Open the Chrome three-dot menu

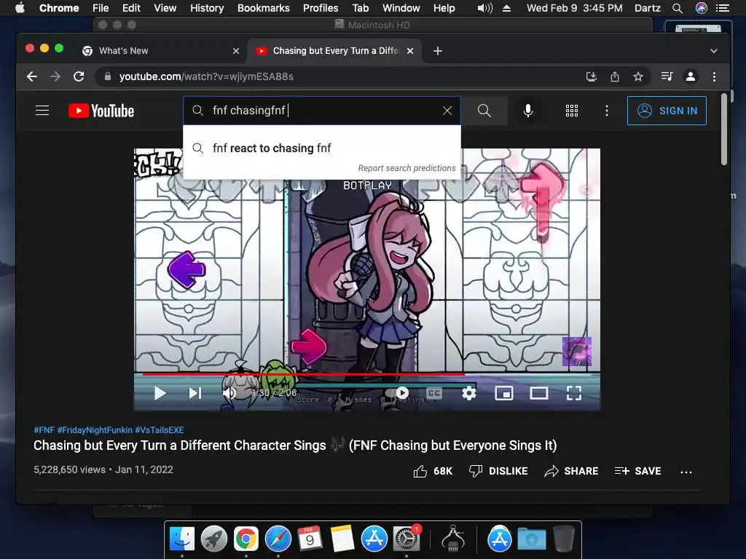point(714,76)
